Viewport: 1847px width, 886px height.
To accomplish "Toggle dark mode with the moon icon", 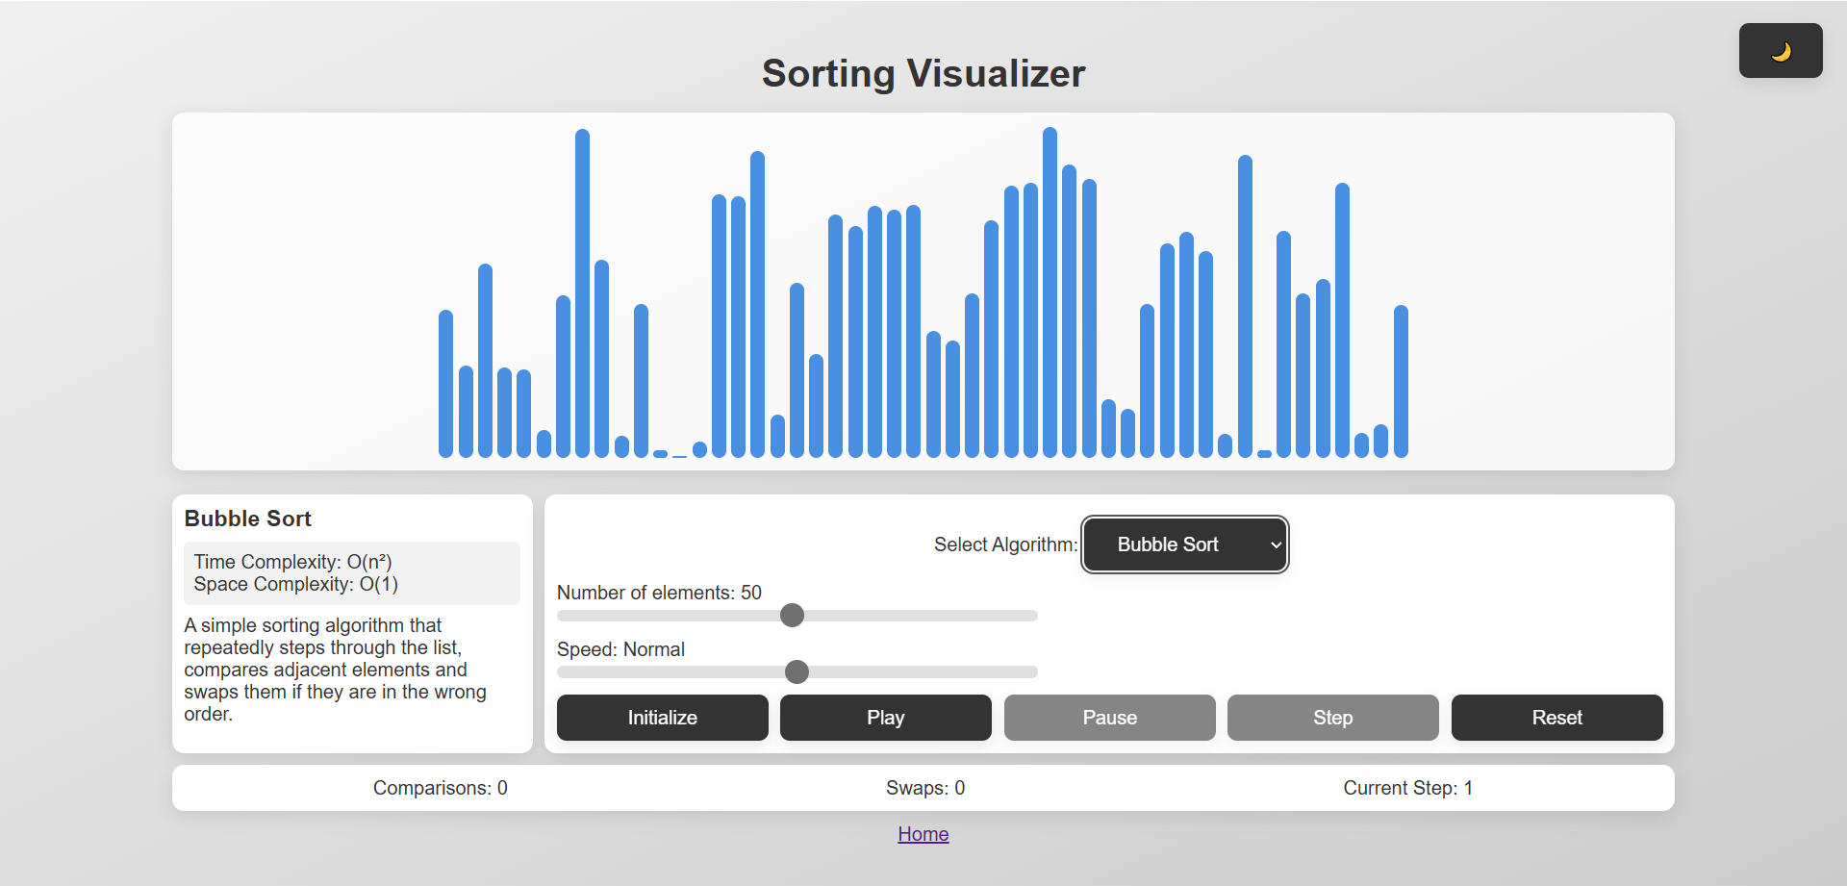I will coord(1780,50).
